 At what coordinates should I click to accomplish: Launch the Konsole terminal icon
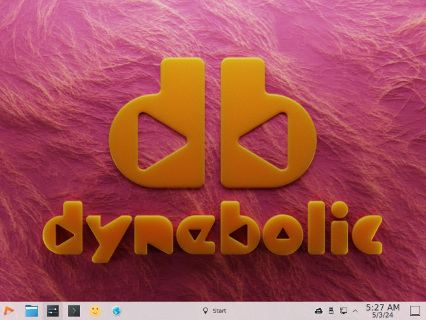coord(74,311)
